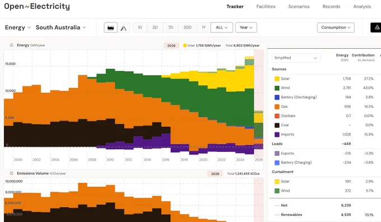Click the Loads total -449
The height and width of the screenshot is (222, 381).
pyautogui.click(x=346, y=144)
